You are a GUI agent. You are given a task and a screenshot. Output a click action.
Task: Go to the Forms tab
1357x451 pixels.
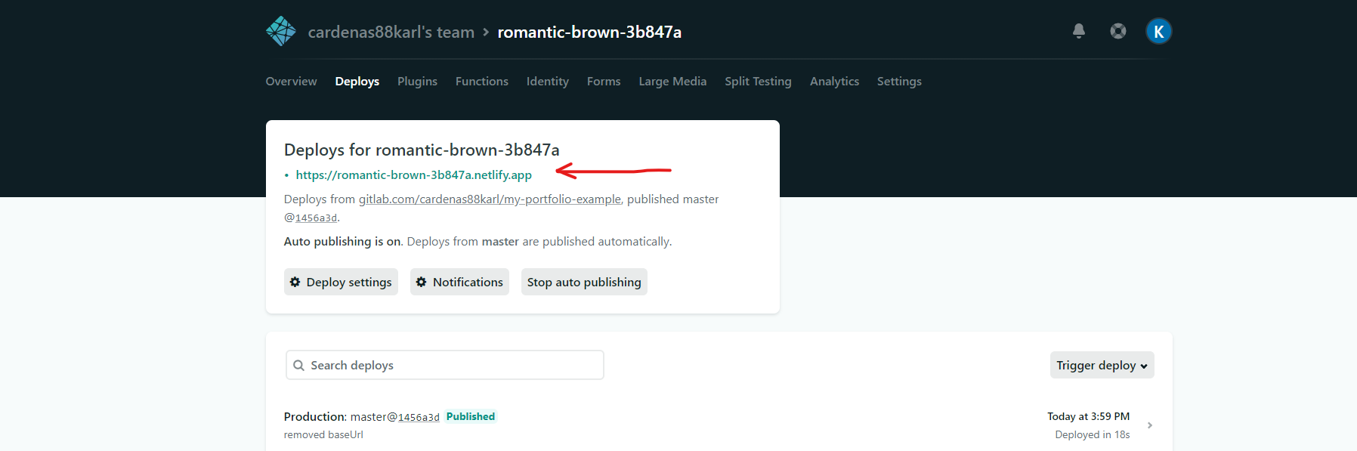604,81
